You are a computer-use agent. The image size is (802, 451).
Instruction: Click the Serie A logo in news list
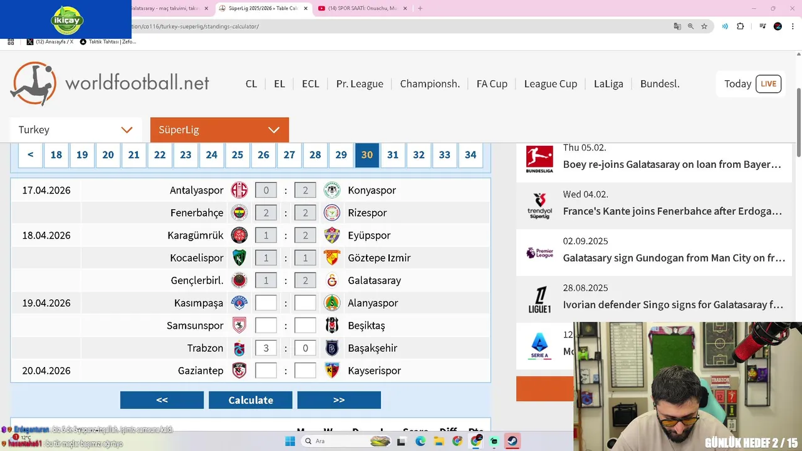pos(539,346)
